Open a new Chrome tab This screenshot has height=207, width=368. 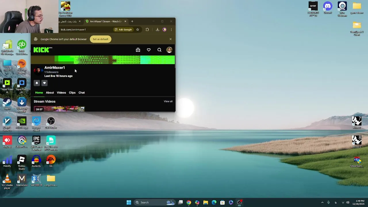click(x=132, y=21)
